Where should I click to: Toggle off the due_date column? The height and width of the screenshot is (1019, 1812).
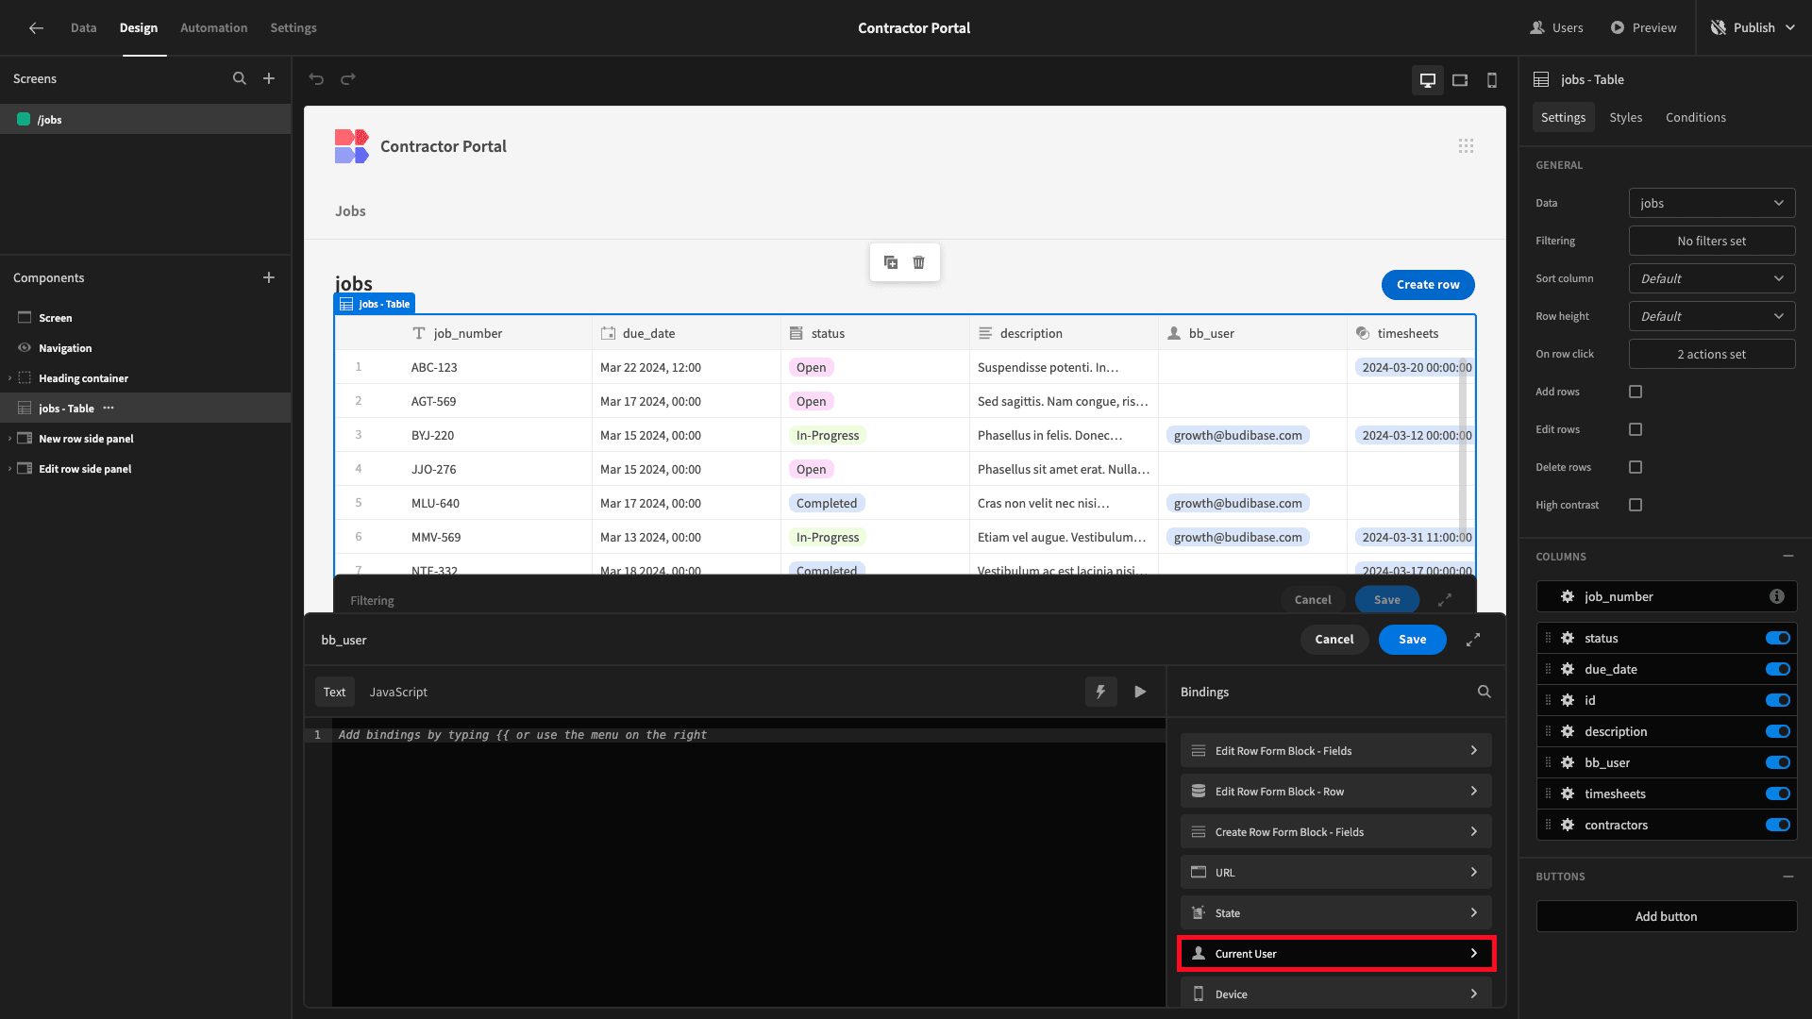click(1778, 670)
